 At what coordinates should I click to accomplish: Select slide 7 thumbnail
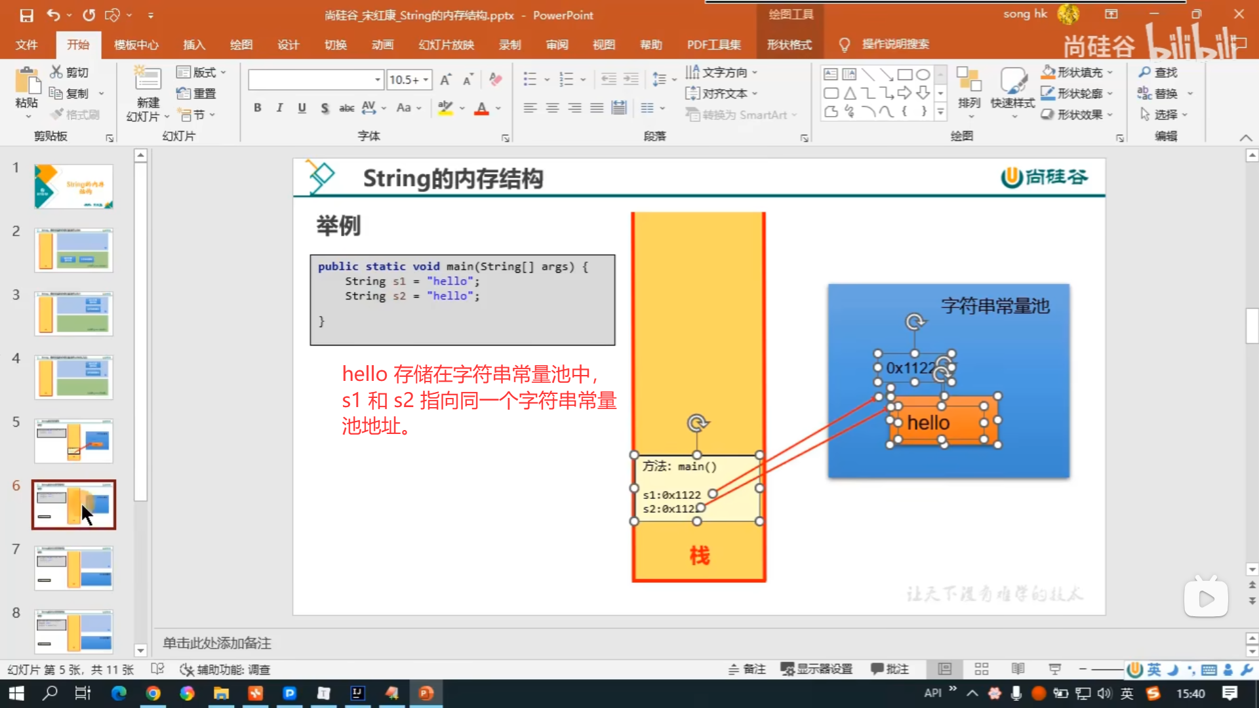point(73,568)
